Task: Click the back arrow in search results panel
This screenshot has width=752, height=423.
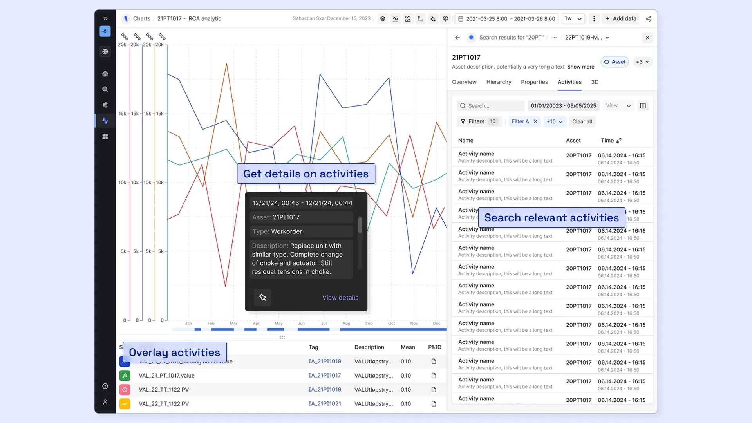Action: coord(457,38)
